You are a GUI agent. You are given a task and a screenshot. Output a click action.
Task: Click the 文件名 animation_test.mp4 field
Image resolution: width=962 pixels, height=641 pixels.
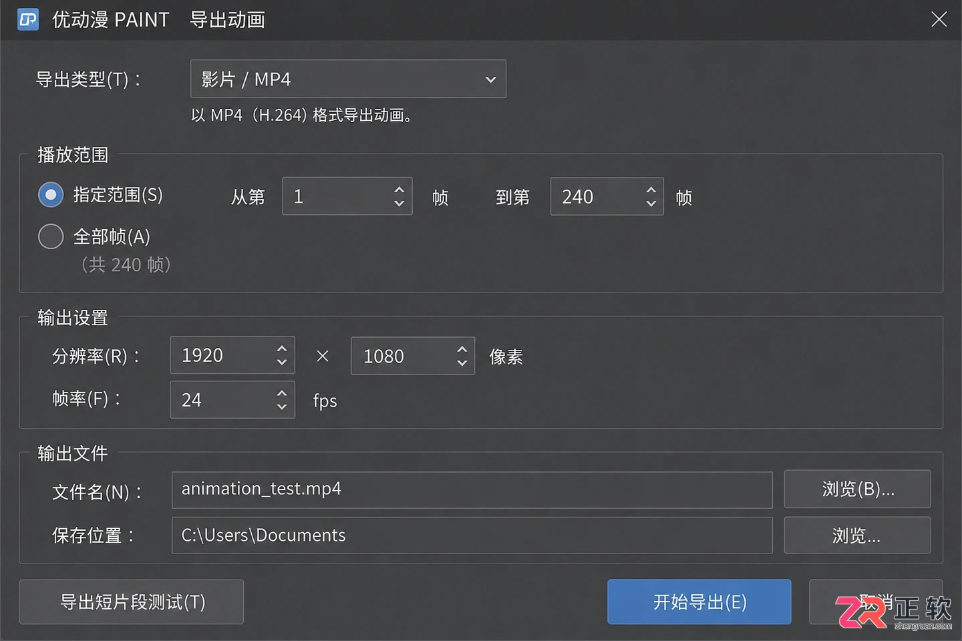pyautogui.click(x=472, y=489)
